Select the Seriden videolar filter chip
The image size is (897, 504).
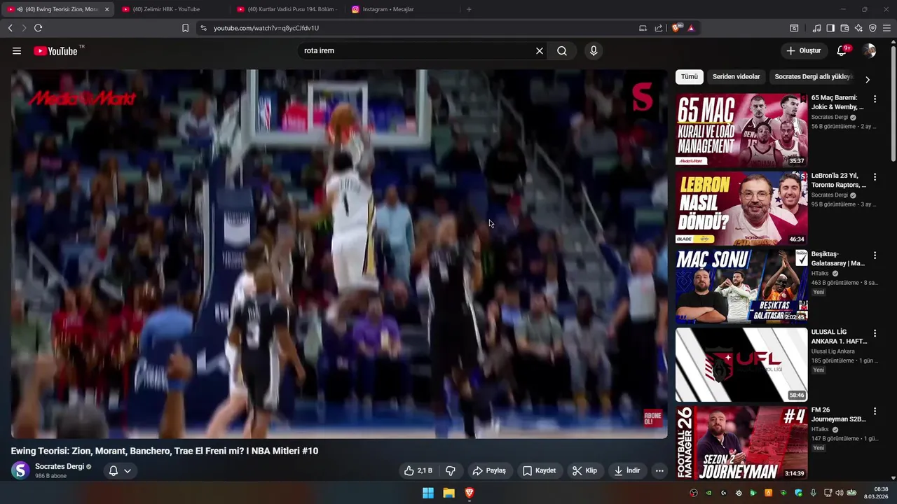pos(736,77)
